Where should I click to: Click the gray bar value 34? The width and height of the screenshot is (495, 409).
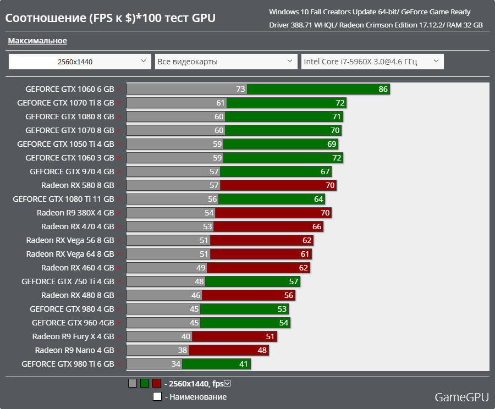(x=176, y=364)
